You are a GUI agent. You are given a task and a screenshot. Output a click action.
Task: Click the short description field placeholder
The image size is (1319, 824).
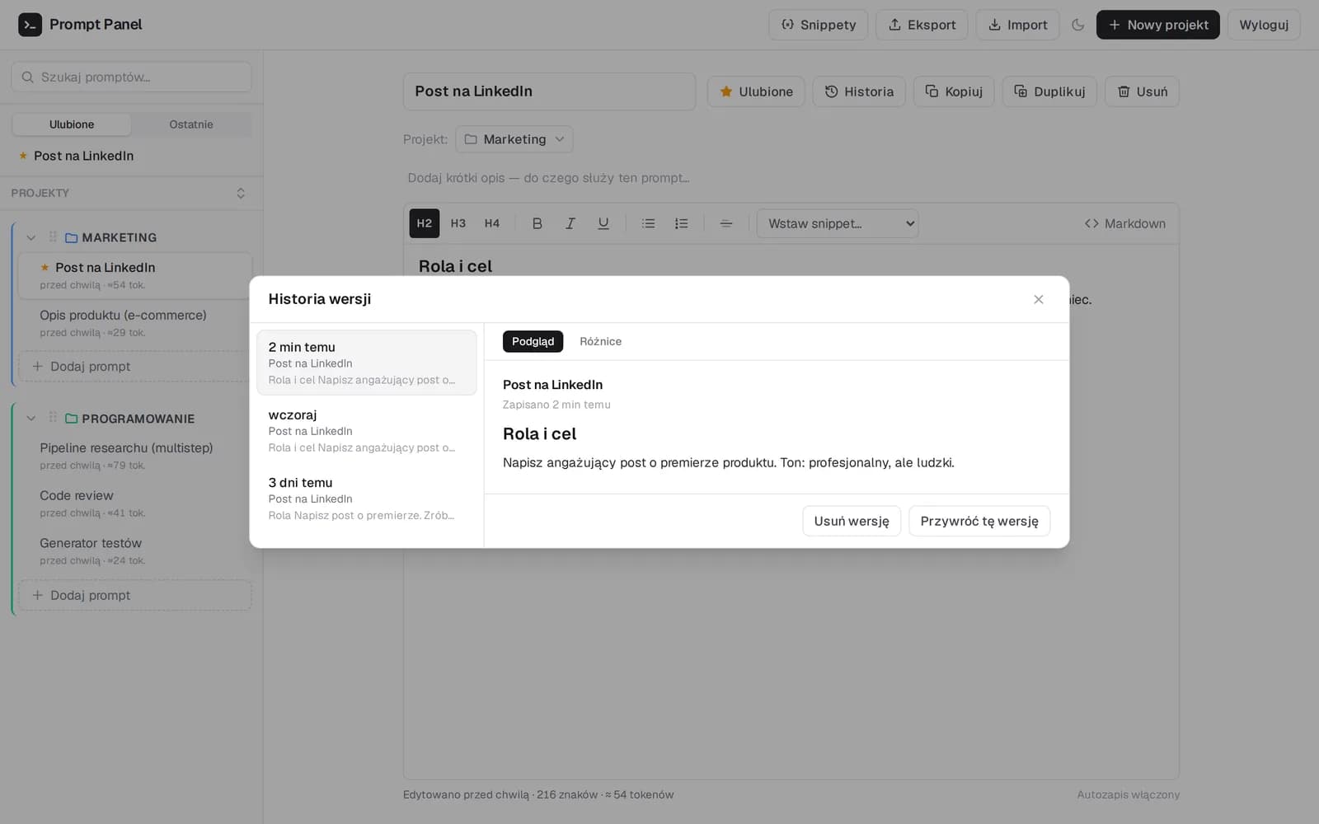point(548,178)
